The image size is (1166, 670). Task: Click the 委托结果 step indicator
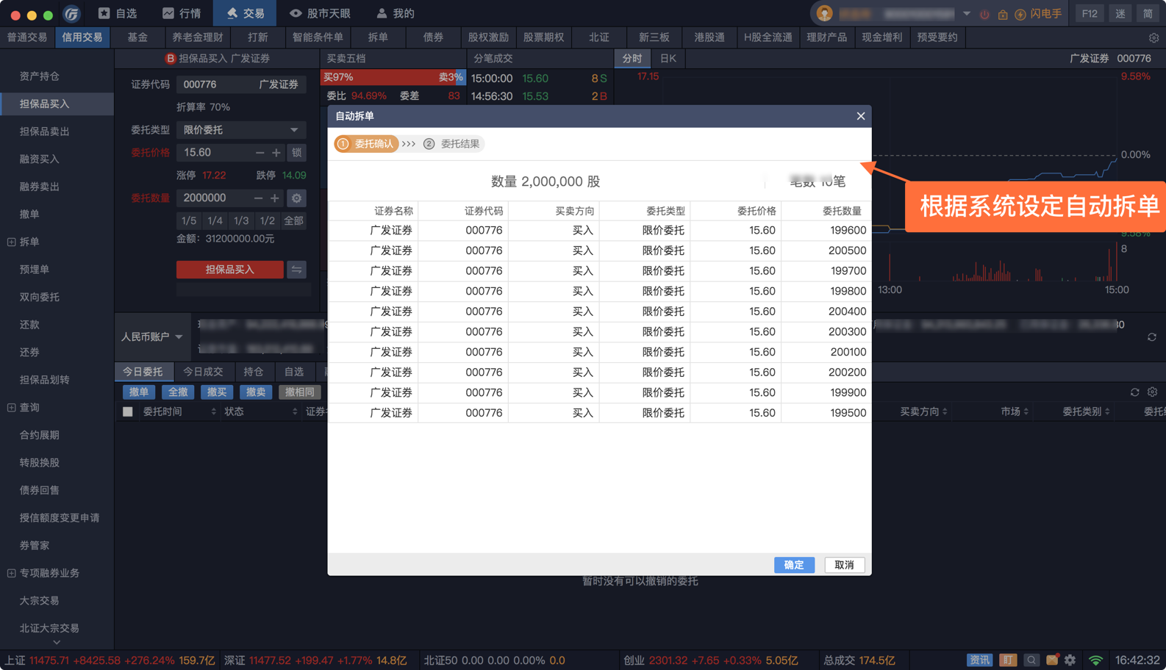(452, 144)
